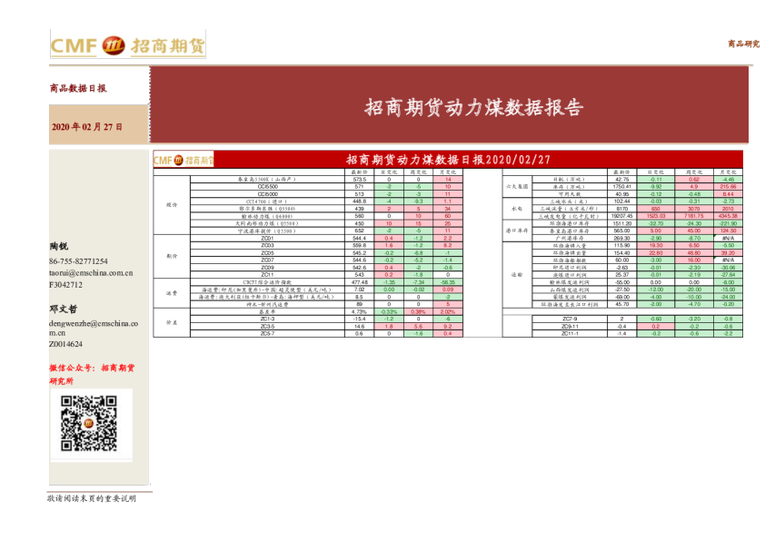Image resolution: width=765 pixels, height=540 pixels.
Task: Click the table cell showing 2.02%
Action: [448, 311]
